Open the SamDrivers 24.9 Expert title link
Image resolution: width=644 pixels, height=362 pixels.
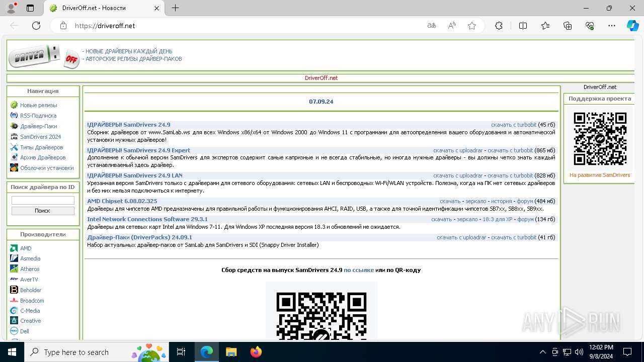click(139, 150)
